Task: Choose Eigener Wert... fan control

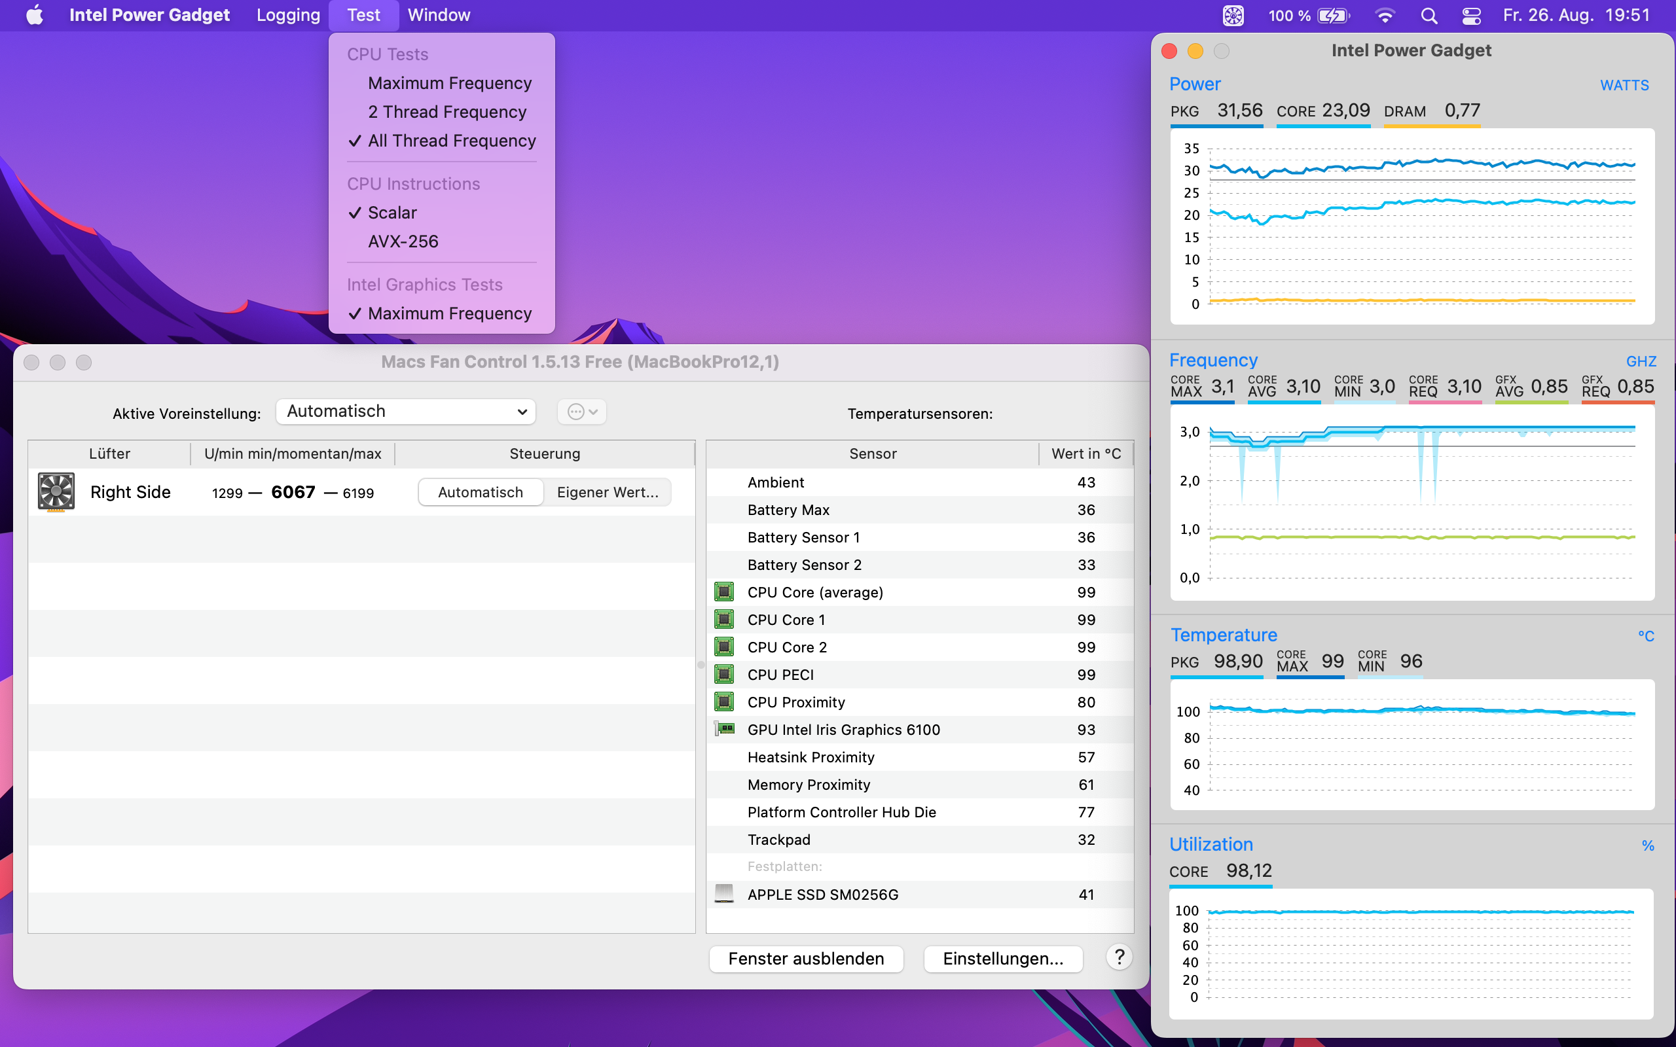Action: pos(608,492)
